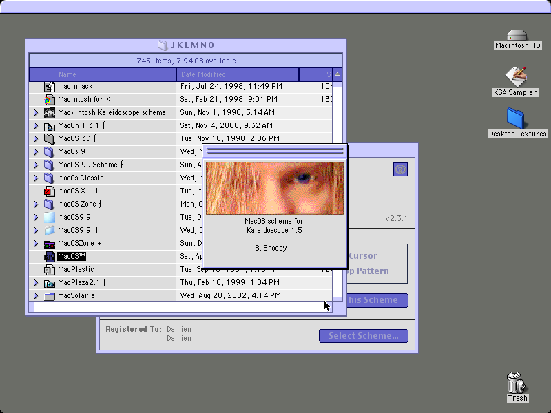Select the KSA Sampler desktop icon

coord(516,76)
